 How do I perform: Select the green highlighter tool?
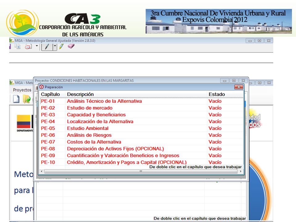[62, 46]
